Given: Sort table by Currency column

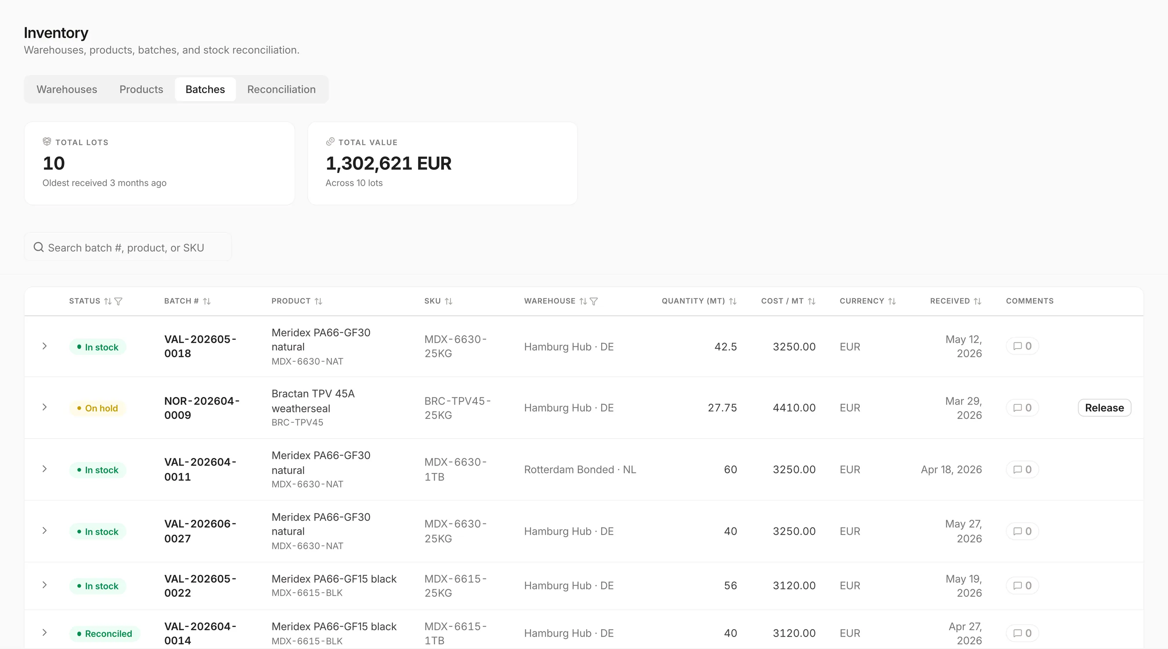Looking at the screenshot, I should tap(892, 301).
